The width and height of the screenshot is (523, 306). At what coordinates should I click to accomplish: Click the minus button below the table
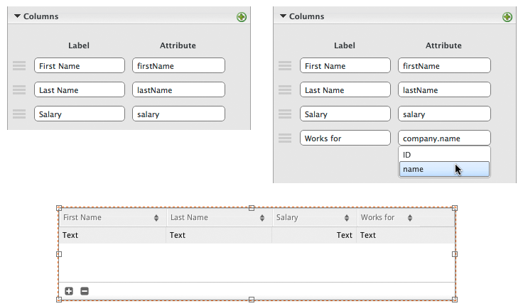click(84, 291)
